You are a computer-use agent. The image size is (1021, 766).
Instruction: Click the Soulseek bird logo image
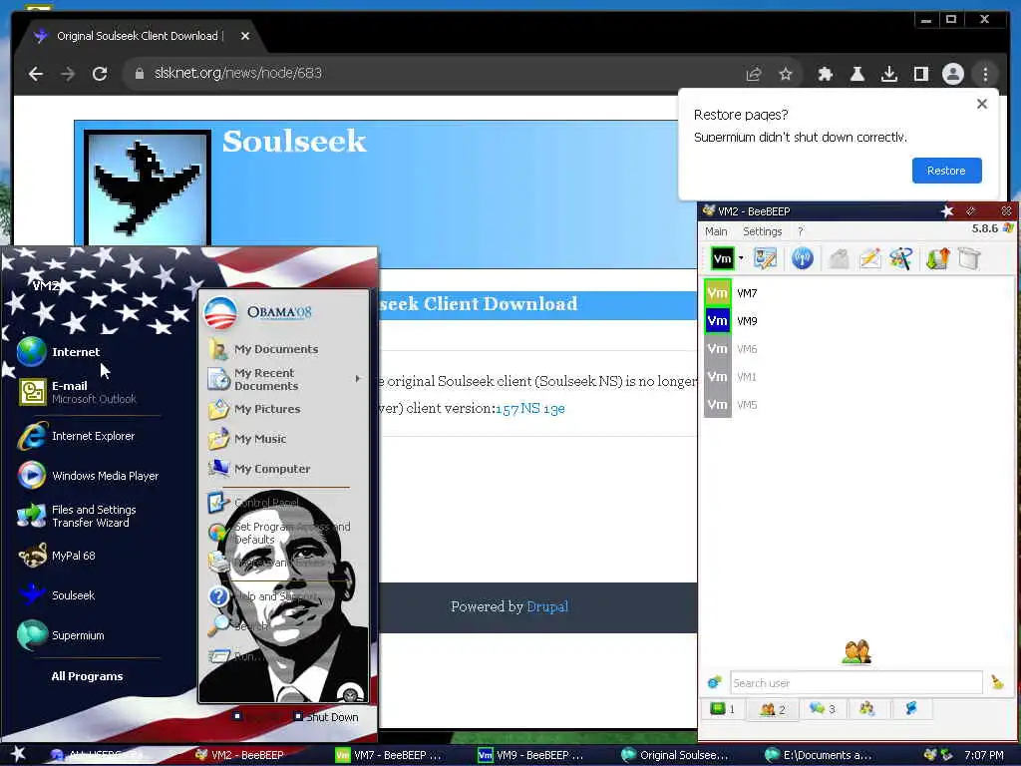click(148, 189)
